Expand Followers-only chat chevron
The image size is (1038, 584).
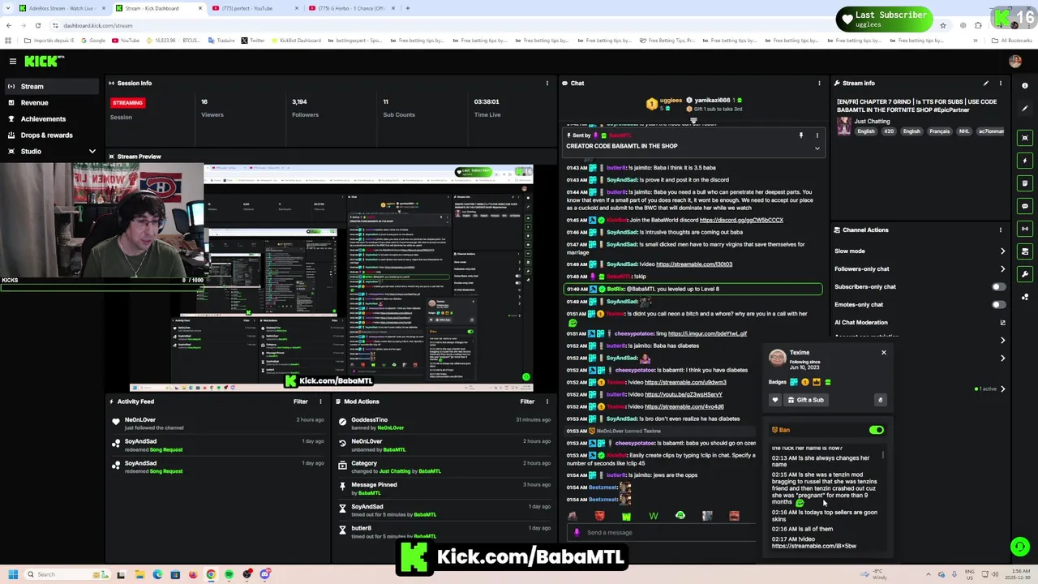tap(1003, 269)
